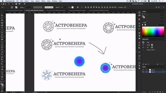Click Horizontal Align Left in control bar

[x=86, y=7]
